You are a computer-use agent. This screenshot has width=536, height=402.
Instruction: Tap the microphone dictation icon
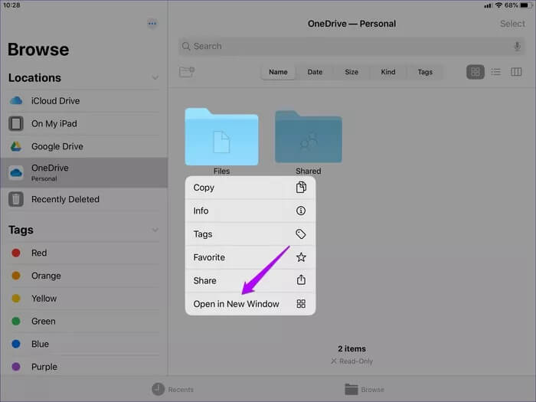(517, 46)
